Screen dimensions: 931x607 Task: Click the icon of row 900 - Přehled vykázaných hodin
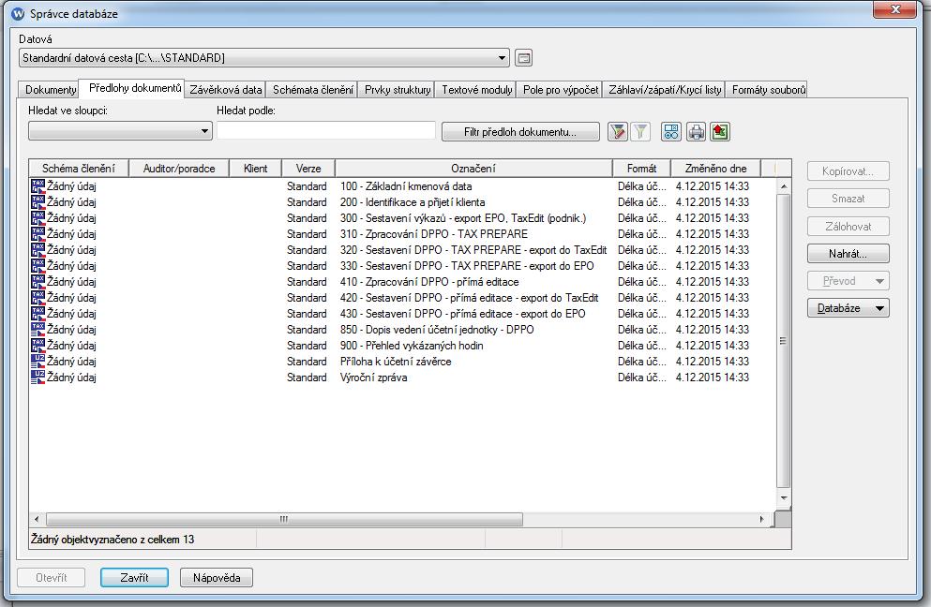38,346
